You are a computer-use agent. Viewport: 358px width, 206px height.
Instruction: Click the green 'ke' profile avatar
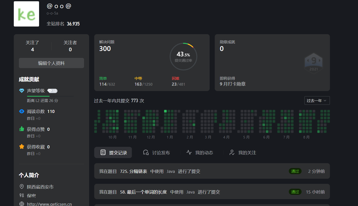pyautogui.click(x=26, y=14)
